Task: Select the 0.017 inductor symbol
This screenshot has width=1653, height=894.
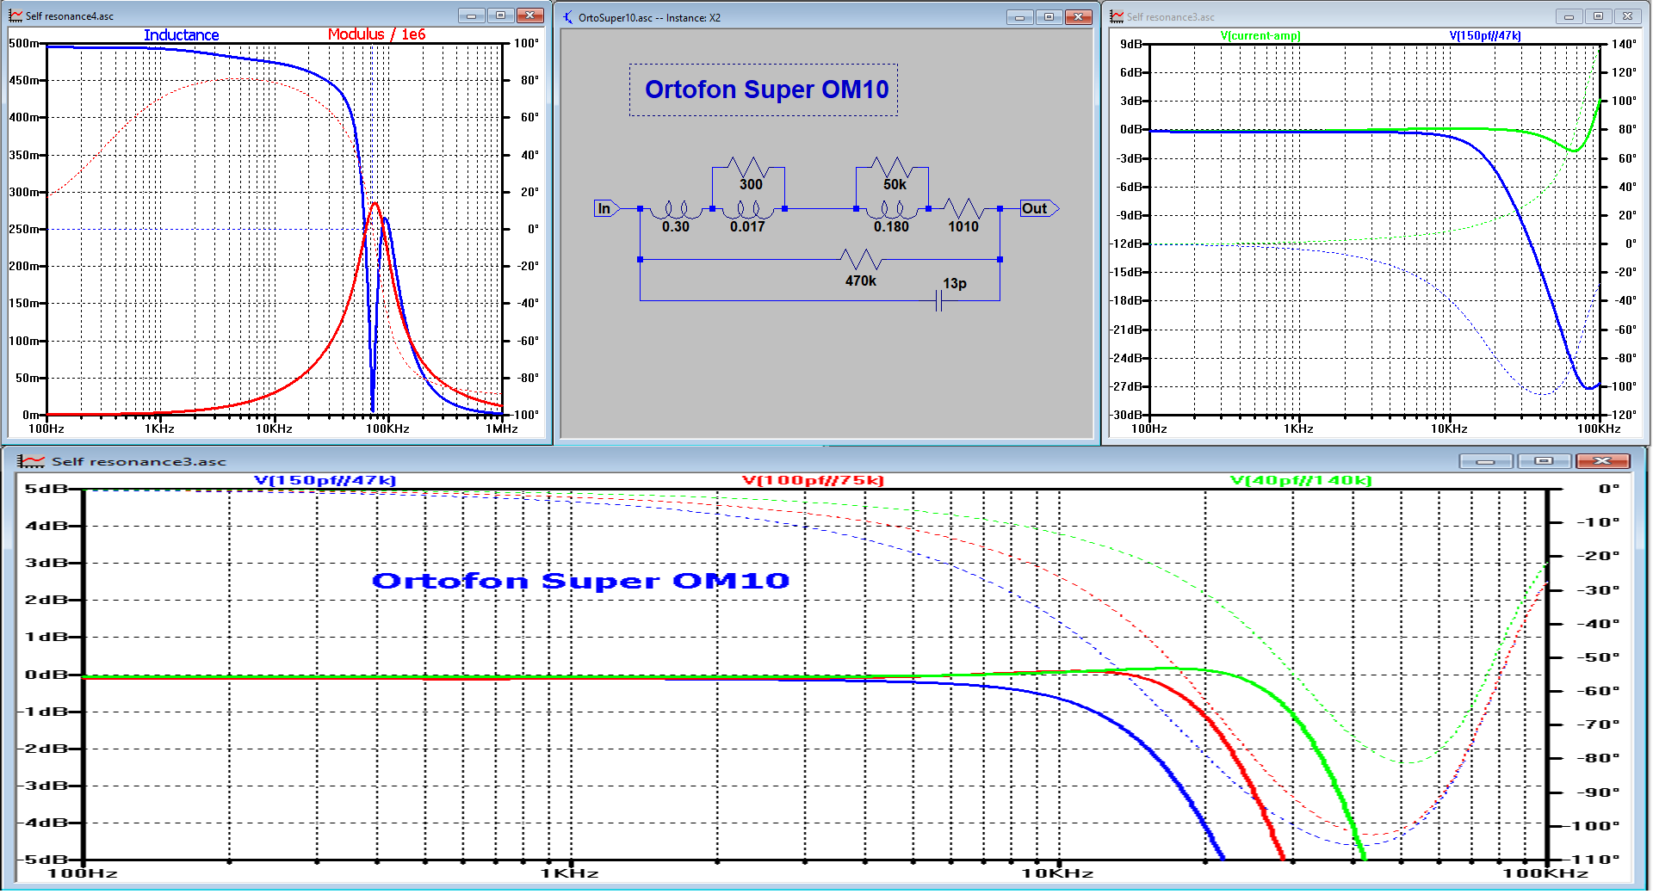Action: click(747, 209)
